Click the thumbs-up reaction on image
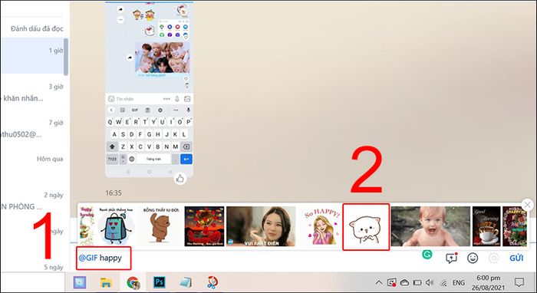537x293 pixels. (x=180, y=179)
